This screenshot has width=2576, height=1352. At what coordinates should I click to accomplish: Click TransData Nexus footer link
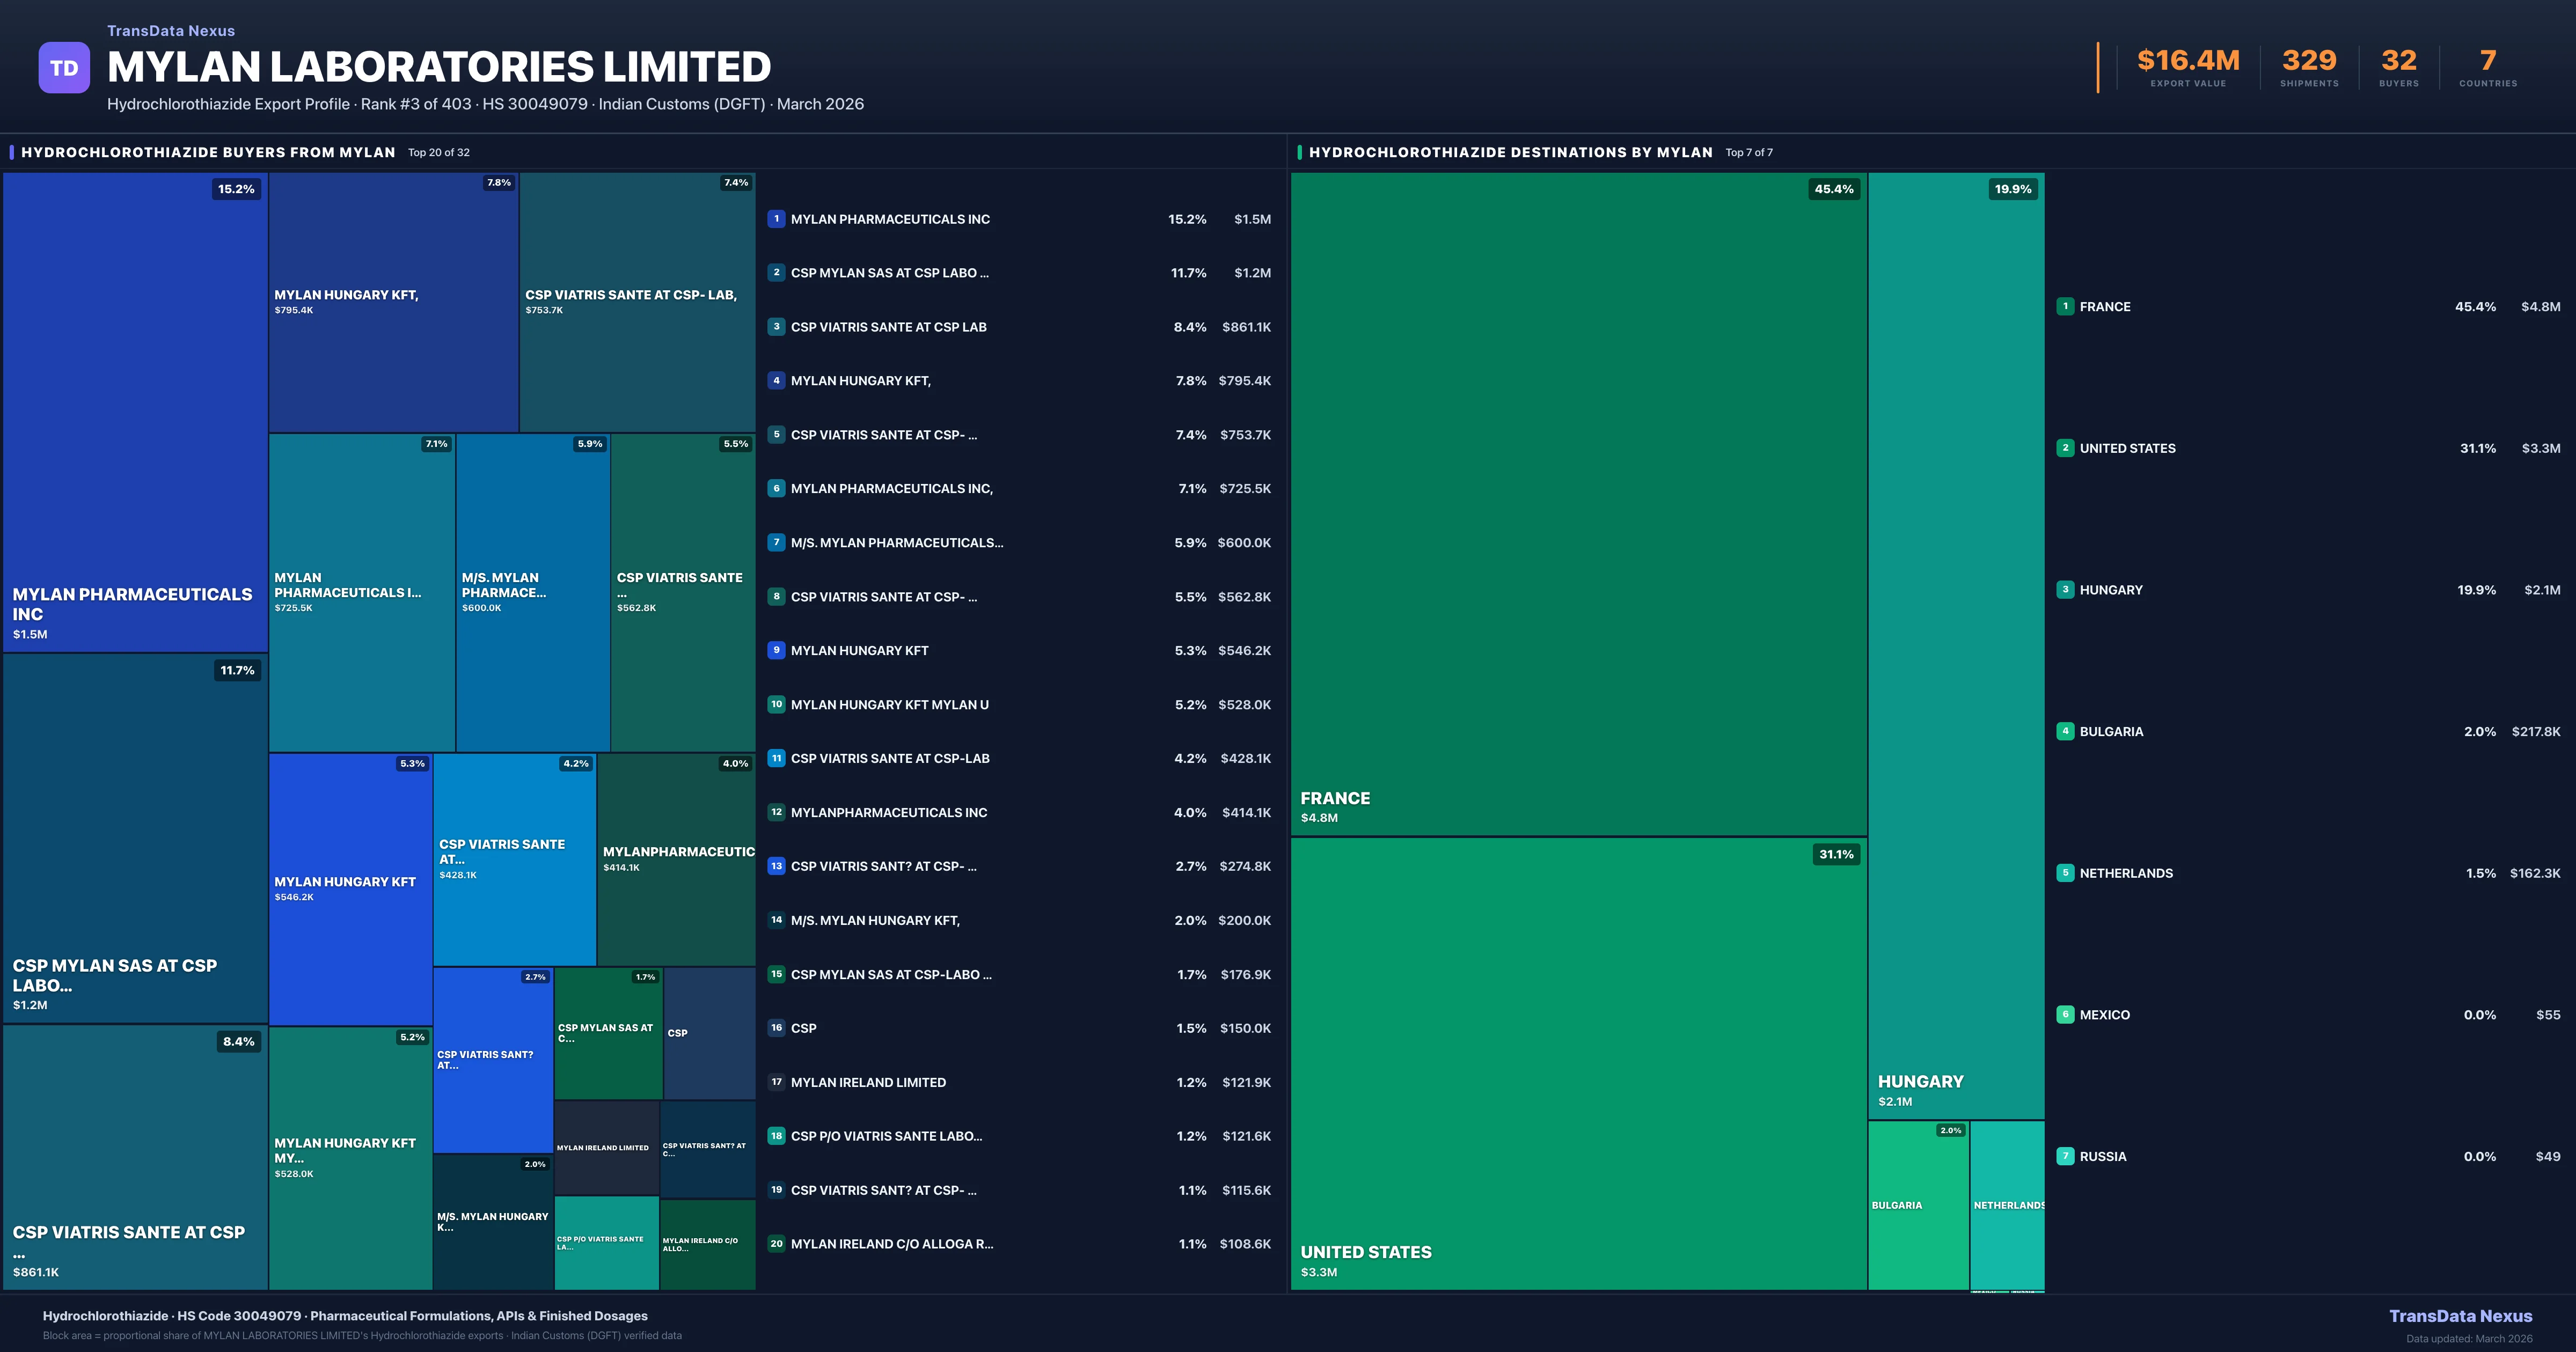click(x=2460, y=1316)
